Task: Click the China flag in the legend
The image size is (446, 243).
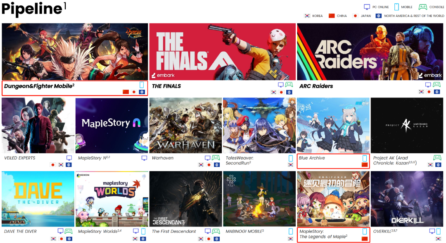Action: pyautogui.click(x=331, y=16)
